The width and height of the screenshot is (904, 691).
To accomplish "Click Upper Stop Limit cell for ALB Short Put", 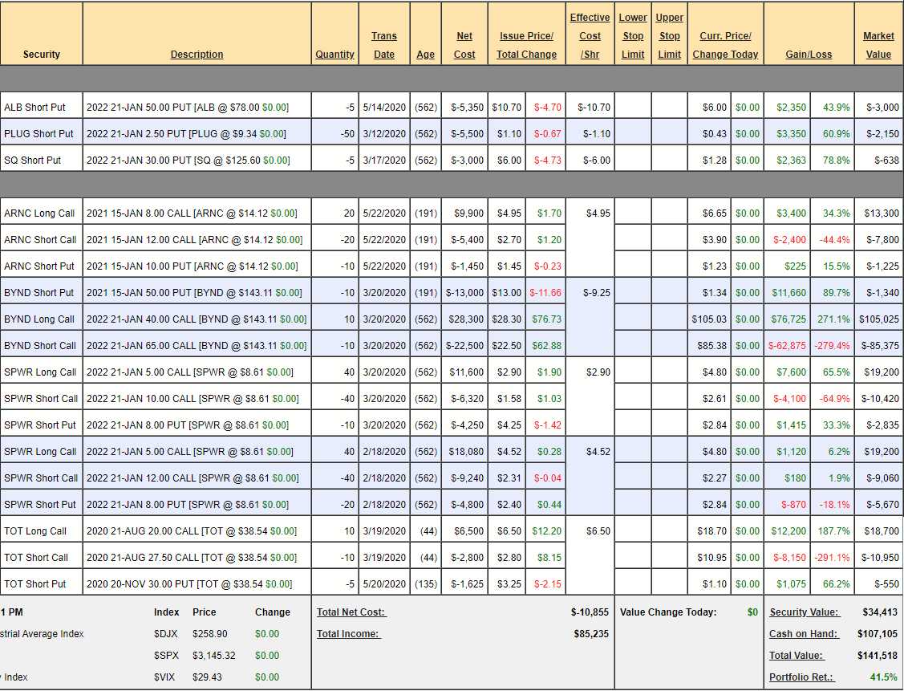I will coord(669,107).
